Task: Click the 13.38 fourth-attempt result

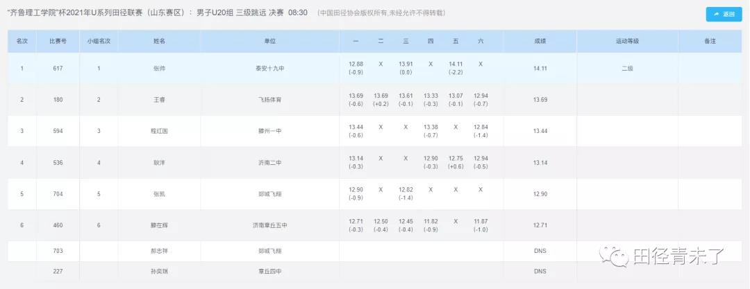Action: pos(431,127)
